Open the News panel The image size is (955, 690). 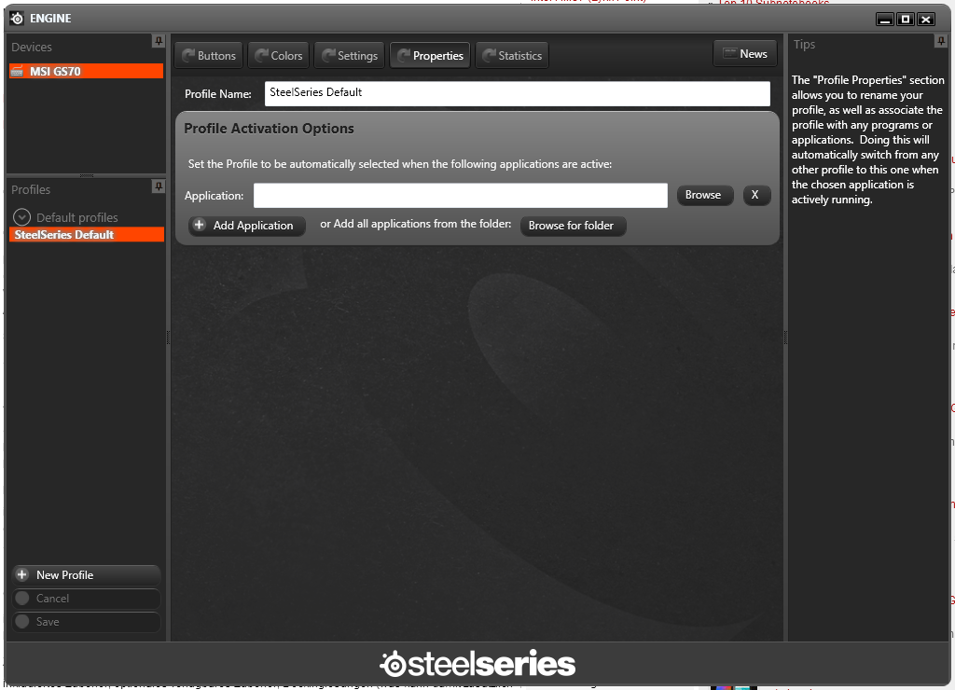(x=745, y=53)
